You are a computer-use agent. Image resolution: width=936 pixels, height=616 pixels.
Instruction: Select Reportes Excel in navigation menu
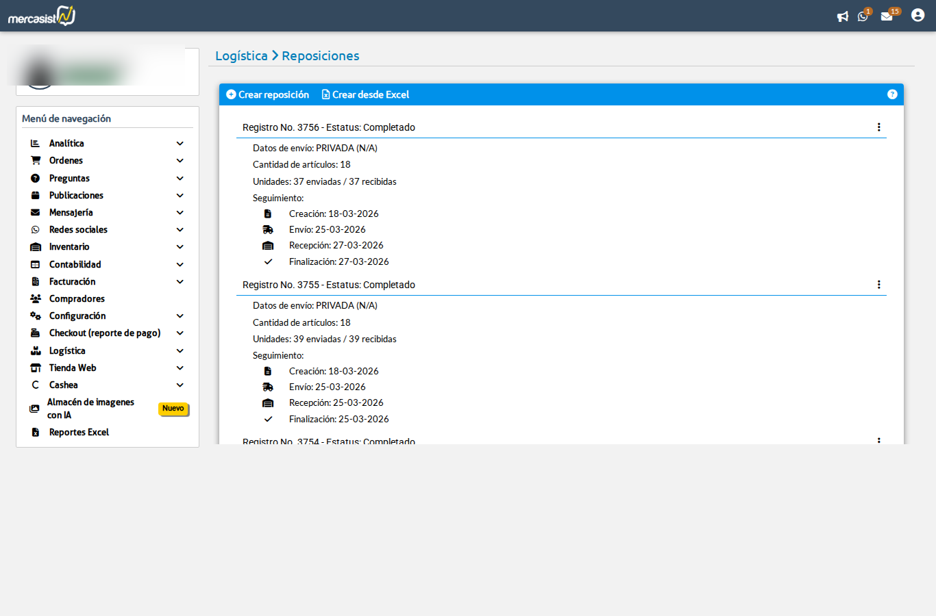(79, 433)
